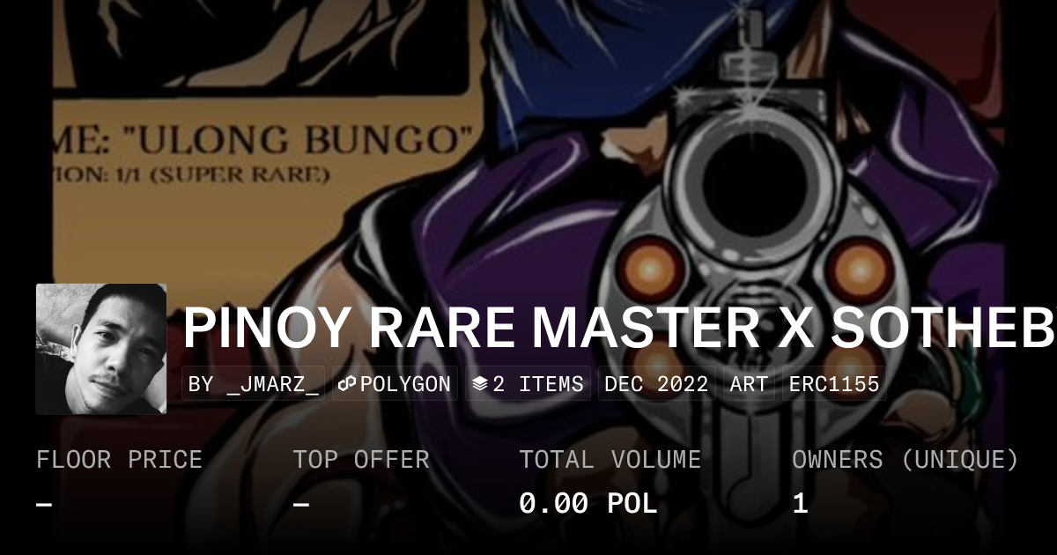Click the FLOOR PRICE label
The height and width of the screenshot is (555, 1057).
(119, 460)
